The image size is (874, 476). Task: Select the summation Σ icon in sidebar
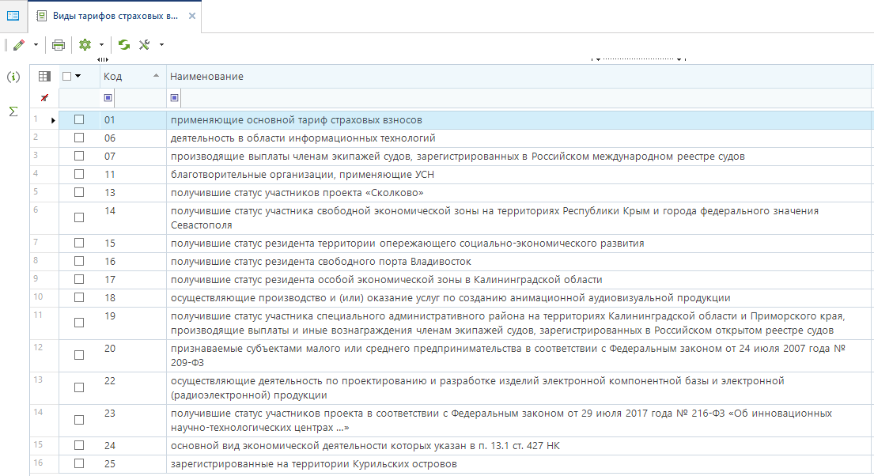tap(12, 111)
